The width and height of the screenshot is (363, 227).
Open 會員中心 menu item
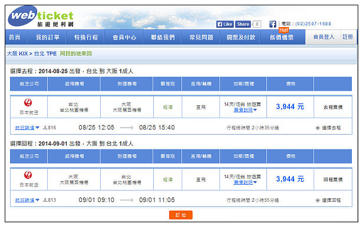[x=124, y=37]
